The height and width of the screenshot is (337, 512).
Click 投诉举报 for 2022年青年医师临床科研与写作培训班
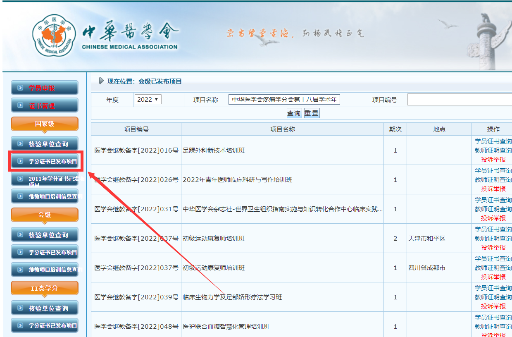(x=493, y=189)
